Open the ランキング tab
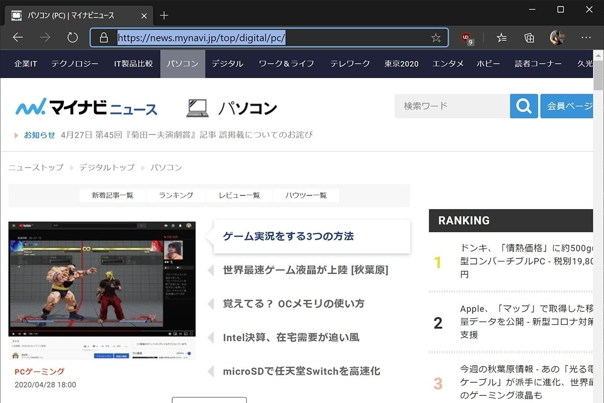The image size is (604, 403). pos(176,195)
